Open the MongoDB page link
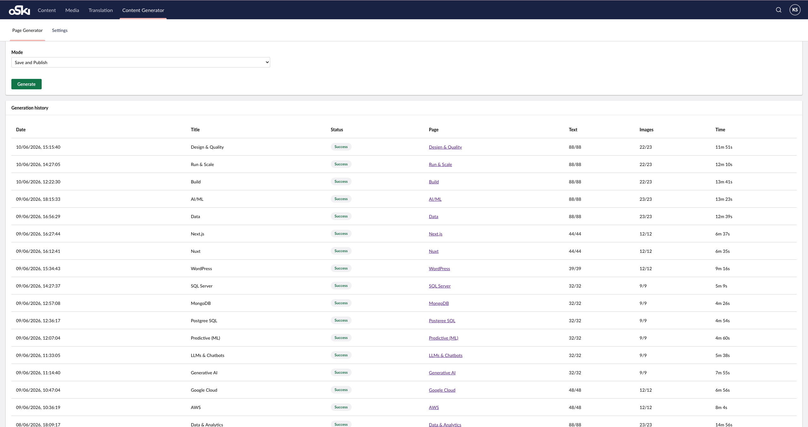Viewport: 808px width, 427px height. click(439, 303)
